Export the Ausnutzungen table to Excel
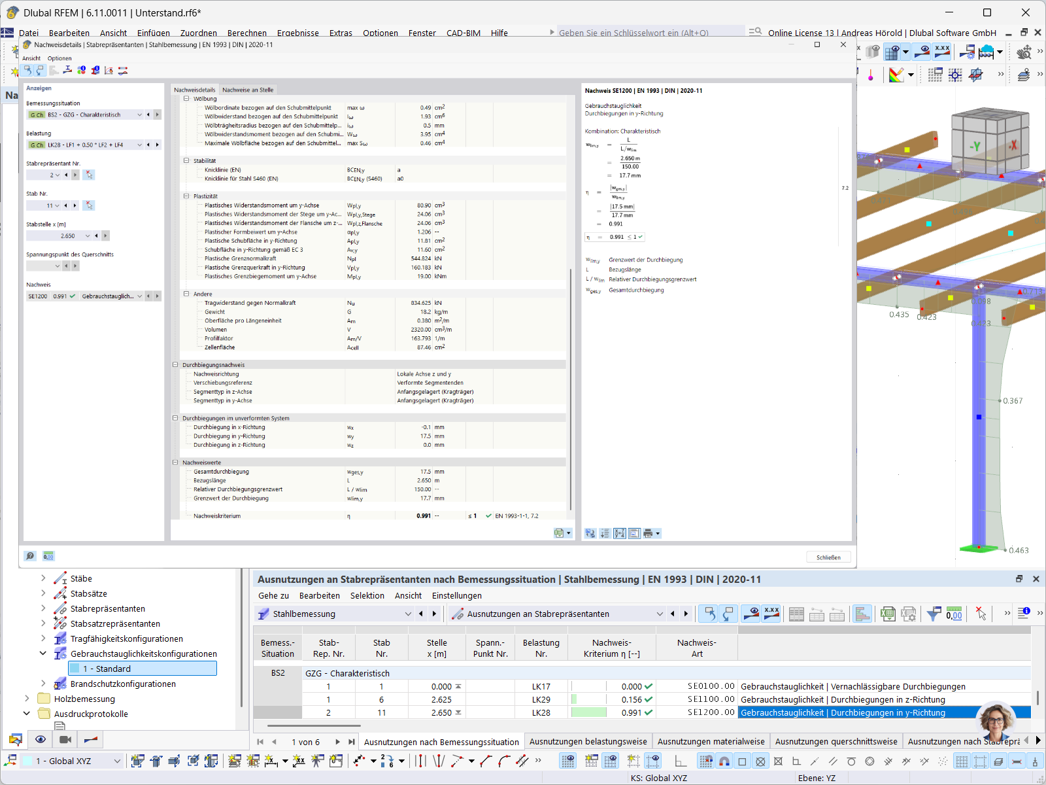Viewport: 1046px width, 785px height. pos(887,614)
